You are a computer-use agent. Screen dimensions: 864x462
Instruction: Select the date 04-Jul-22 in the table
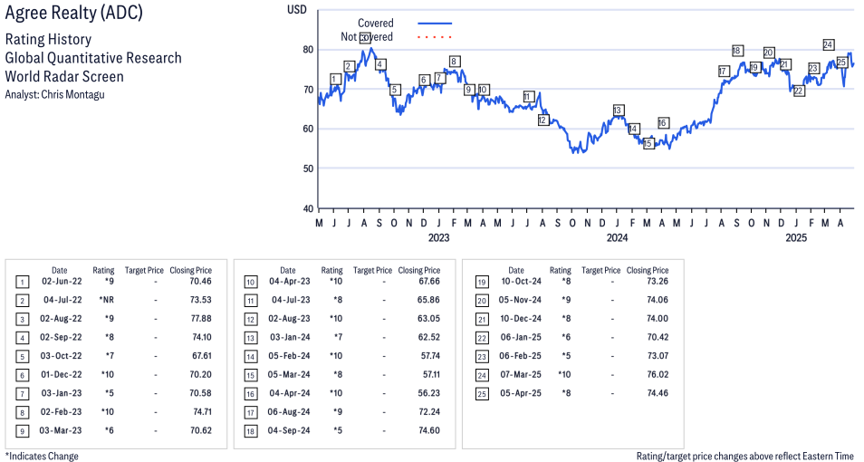(62, 300)
